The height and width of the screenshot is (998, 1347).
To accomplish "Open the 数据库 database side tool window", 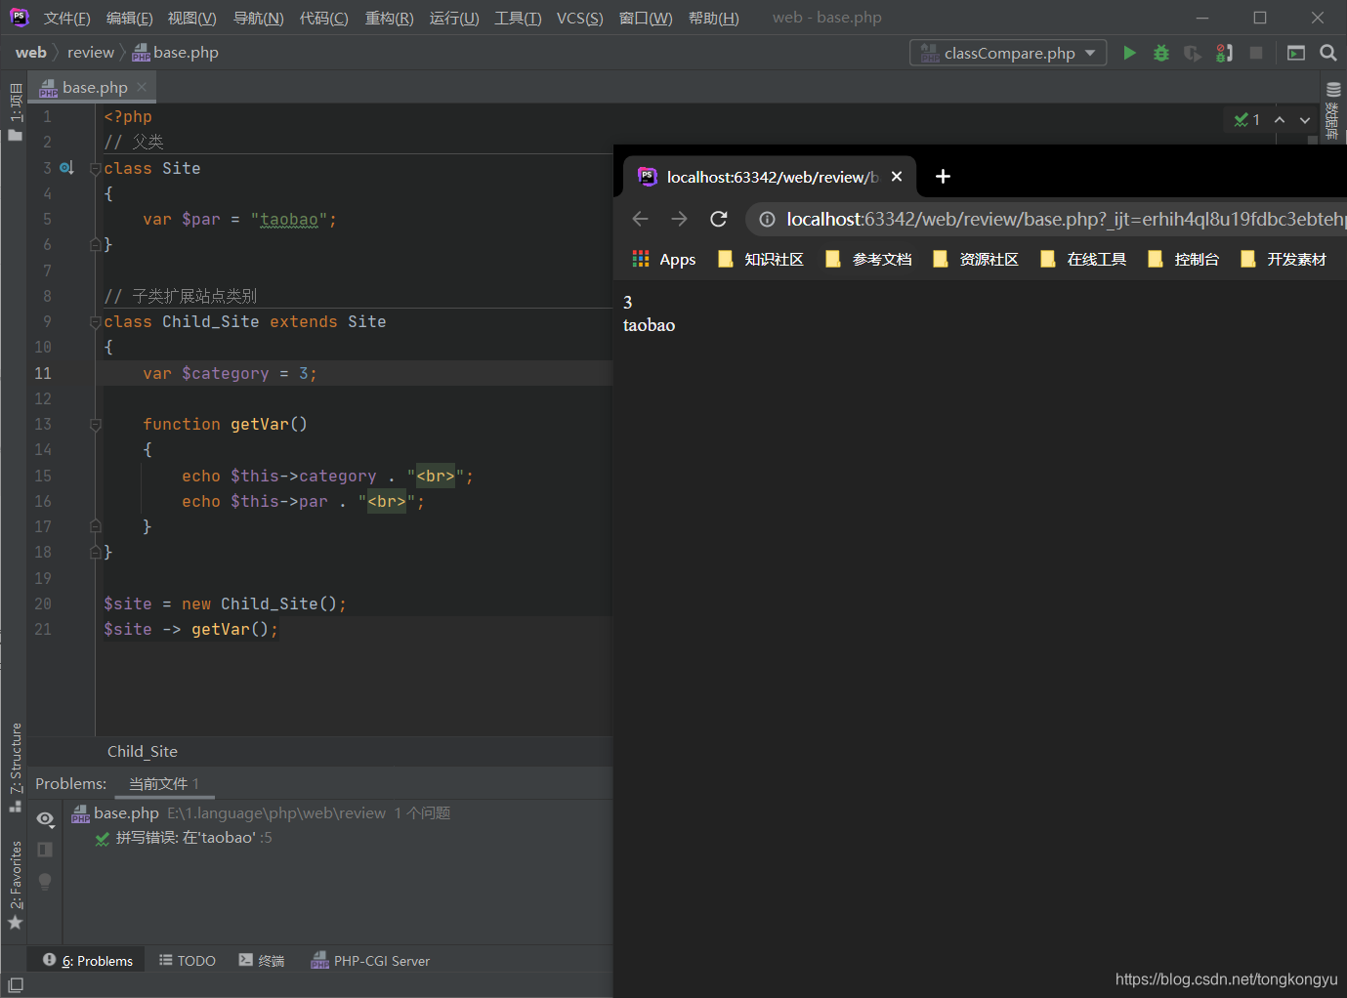I will point(1333,109).
